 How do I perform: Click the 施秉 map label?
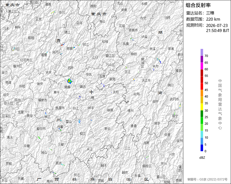coord(67,87)
